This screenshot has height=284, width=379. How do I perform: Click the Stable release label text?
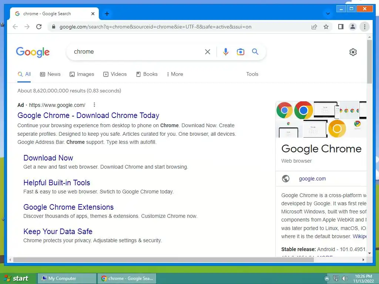pos(299,249)
